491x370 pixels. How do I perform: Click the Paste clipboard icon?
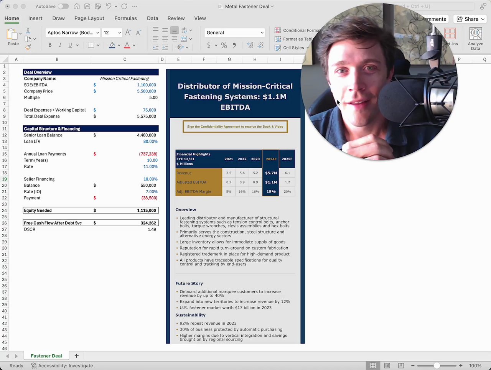click(x=12, y=35)
